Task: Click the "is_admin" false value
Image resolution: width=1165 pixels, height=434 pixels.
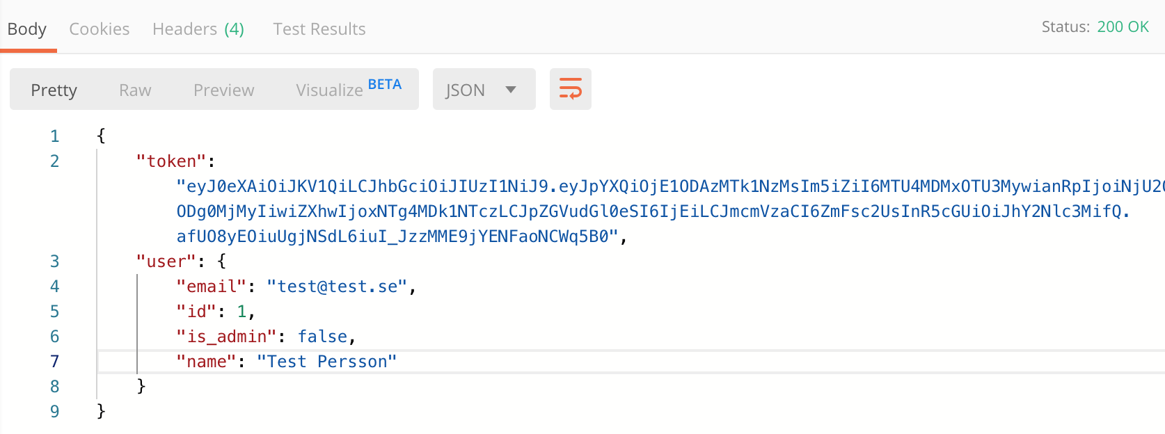Action: [x=323, y=337]
